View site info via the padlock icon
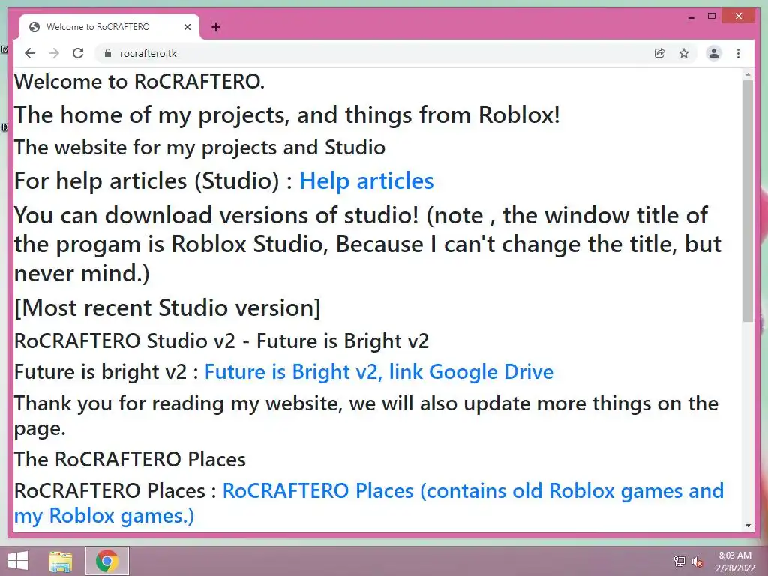 click(108, 53)
